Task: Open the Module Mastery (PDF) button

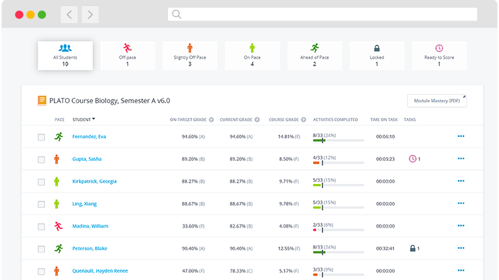Action: tap(437, 101)
